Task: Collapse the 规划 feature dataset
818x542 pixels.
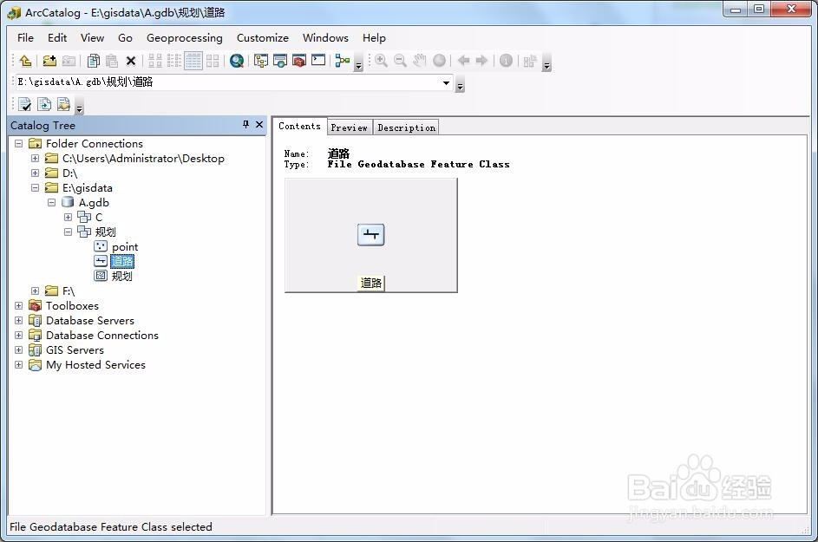Action: tap(68, 232)
